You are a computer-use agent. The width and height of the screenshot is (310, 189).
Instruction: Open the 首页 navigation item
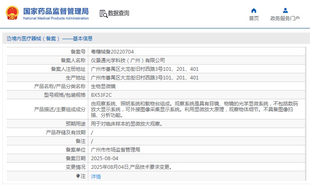click(x=254, y=18)
